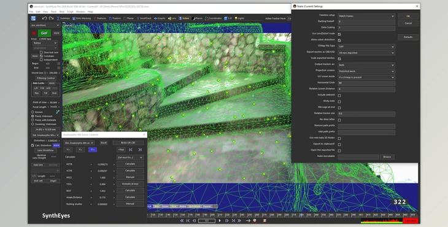Open the 3-D room
Image resolution: width=448 pixels, height=227 pixels.
coord(228,18)
